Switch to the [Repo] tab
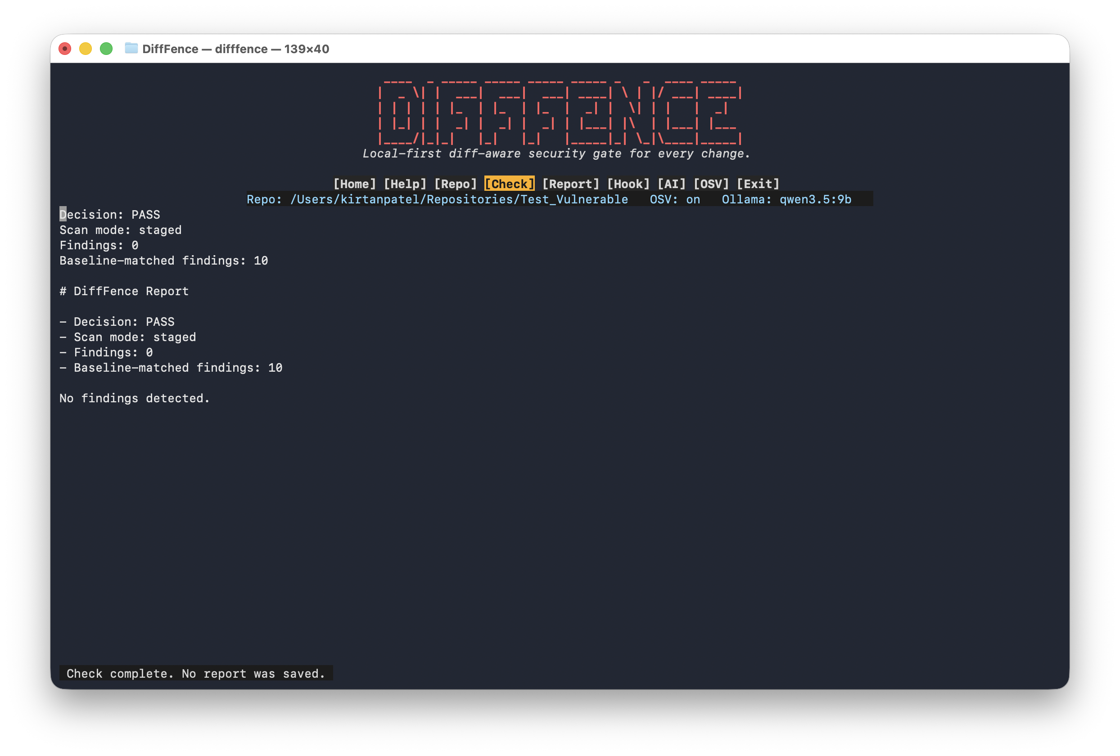Image resolution: width=1120 pixels, height=756 pixels. (456, 184)
